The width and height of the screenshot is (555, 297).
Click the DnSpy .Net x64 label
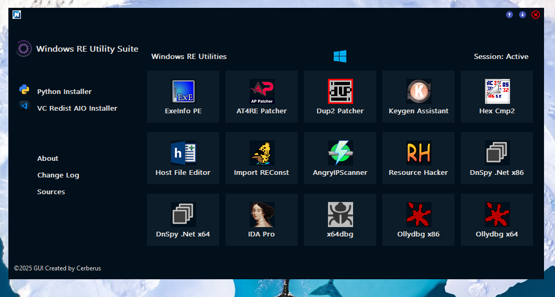[x=183, y=234]
